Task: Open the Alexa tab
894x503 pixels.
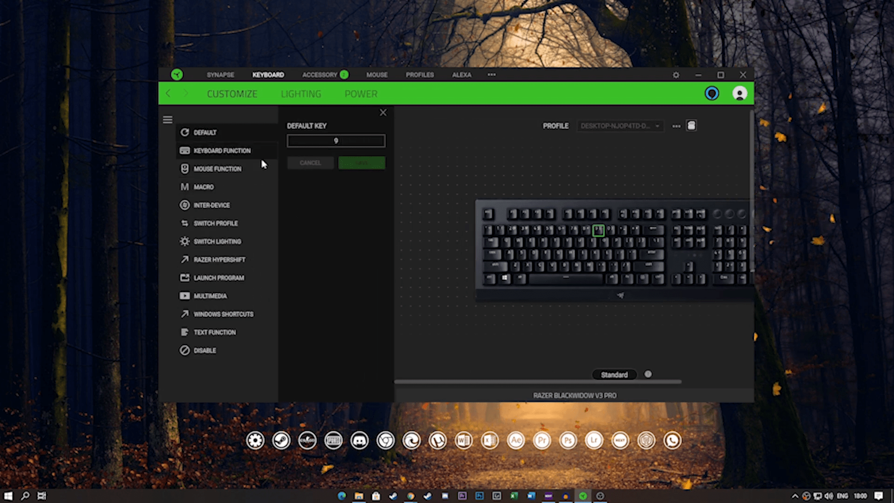Action: coord(461,75)
